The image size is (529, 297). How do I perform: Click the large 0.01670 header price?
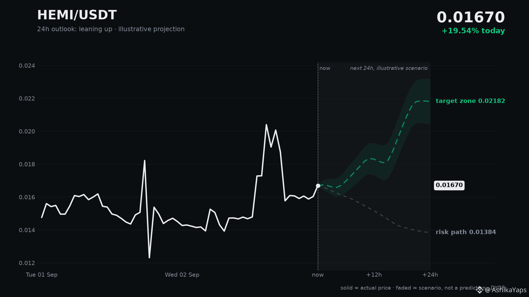471,17
